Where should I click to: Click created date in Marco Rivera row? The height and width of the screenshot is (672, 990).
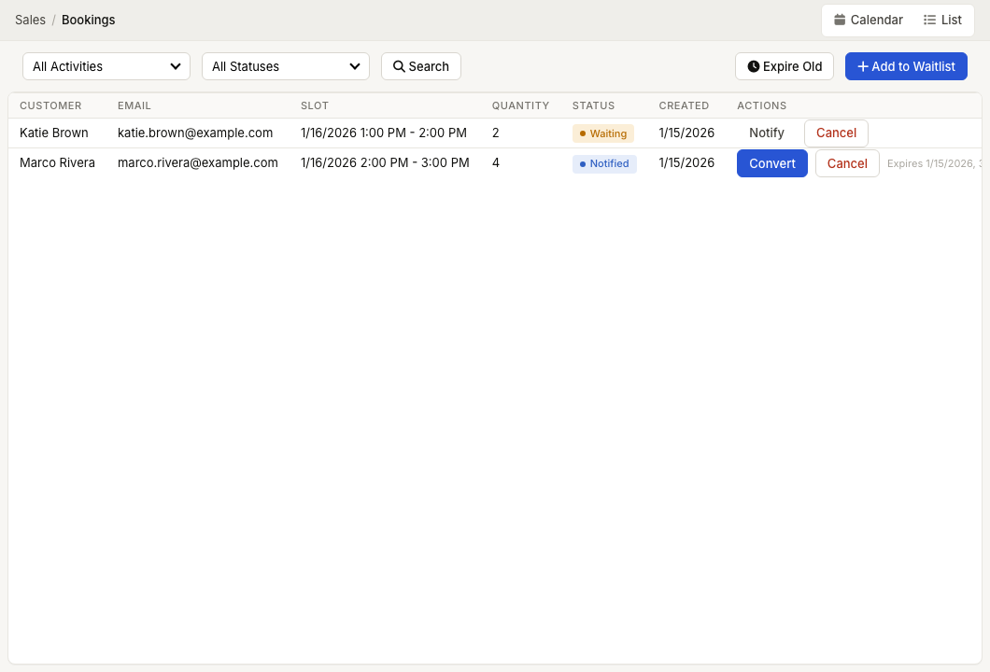point(686,162)
